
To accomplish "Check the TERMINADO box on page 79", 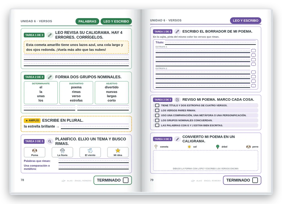I will click(255, 180).
